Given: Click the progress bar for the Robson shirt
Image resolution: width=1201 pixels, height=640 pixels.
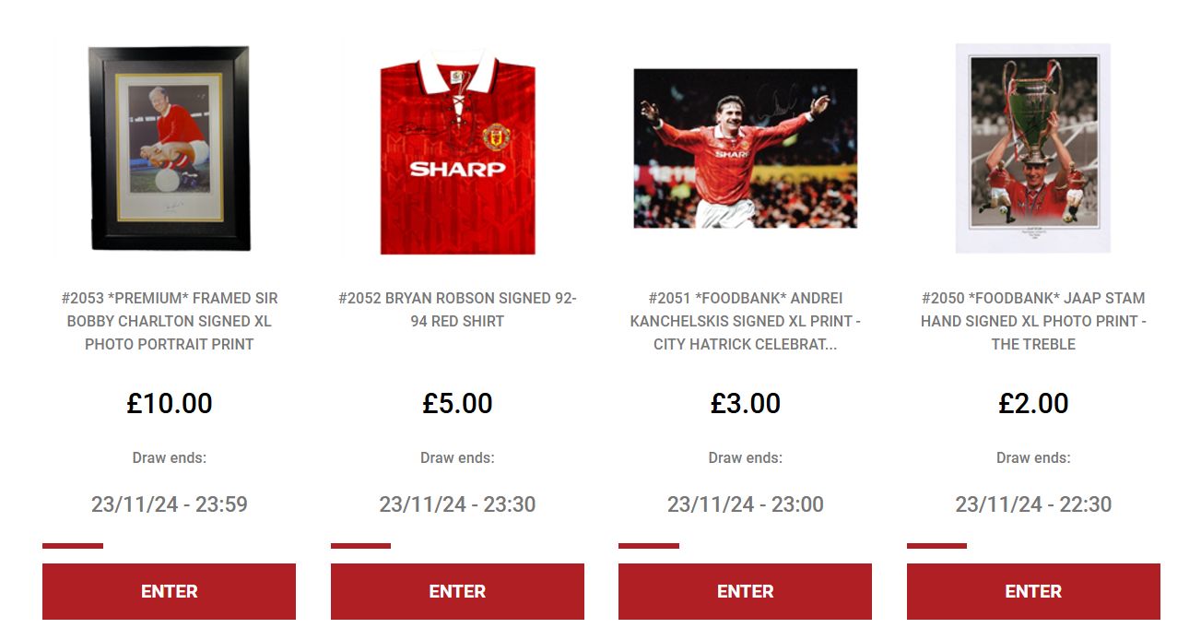Looking at the screenshot, I should pos(360,546).
